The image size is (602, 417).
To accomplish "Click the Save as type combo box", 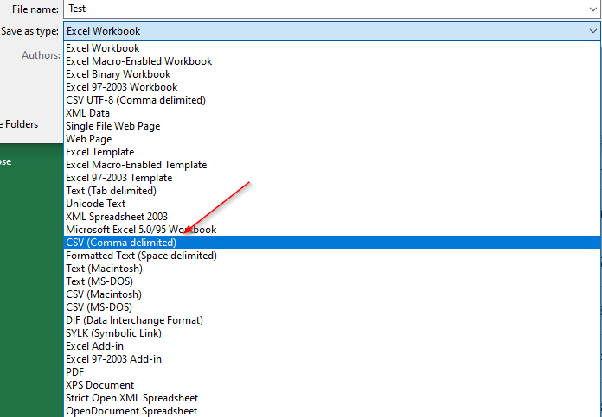I will tap(332, 31).
